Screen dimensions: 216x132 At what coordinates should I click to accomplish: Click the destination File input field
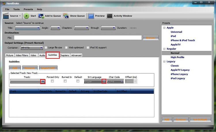pos(78,38)
